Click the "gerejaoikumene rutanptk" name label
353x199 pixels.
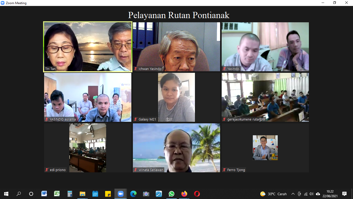[x=246, y=119]
